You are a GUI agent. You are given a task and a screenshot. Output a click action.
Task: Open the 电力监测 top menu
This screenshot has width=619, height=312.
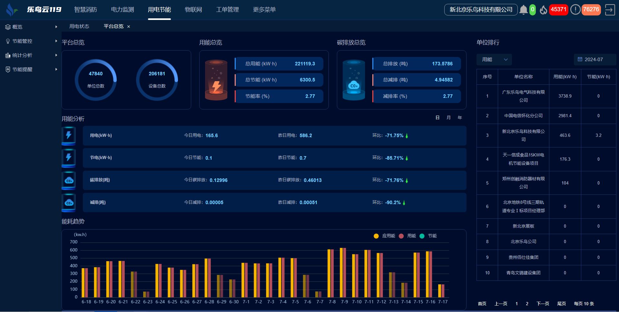pos(122,10)
